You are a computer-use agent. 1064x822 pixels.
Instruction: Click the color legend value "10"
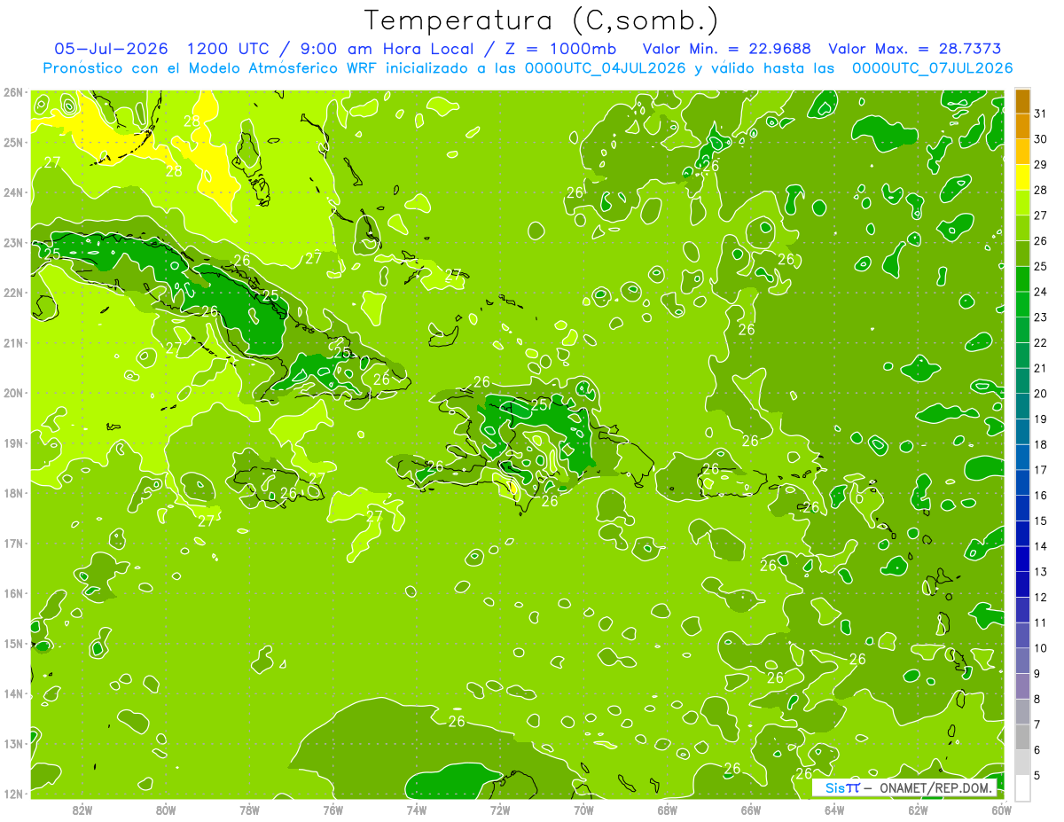point(1041,647)
